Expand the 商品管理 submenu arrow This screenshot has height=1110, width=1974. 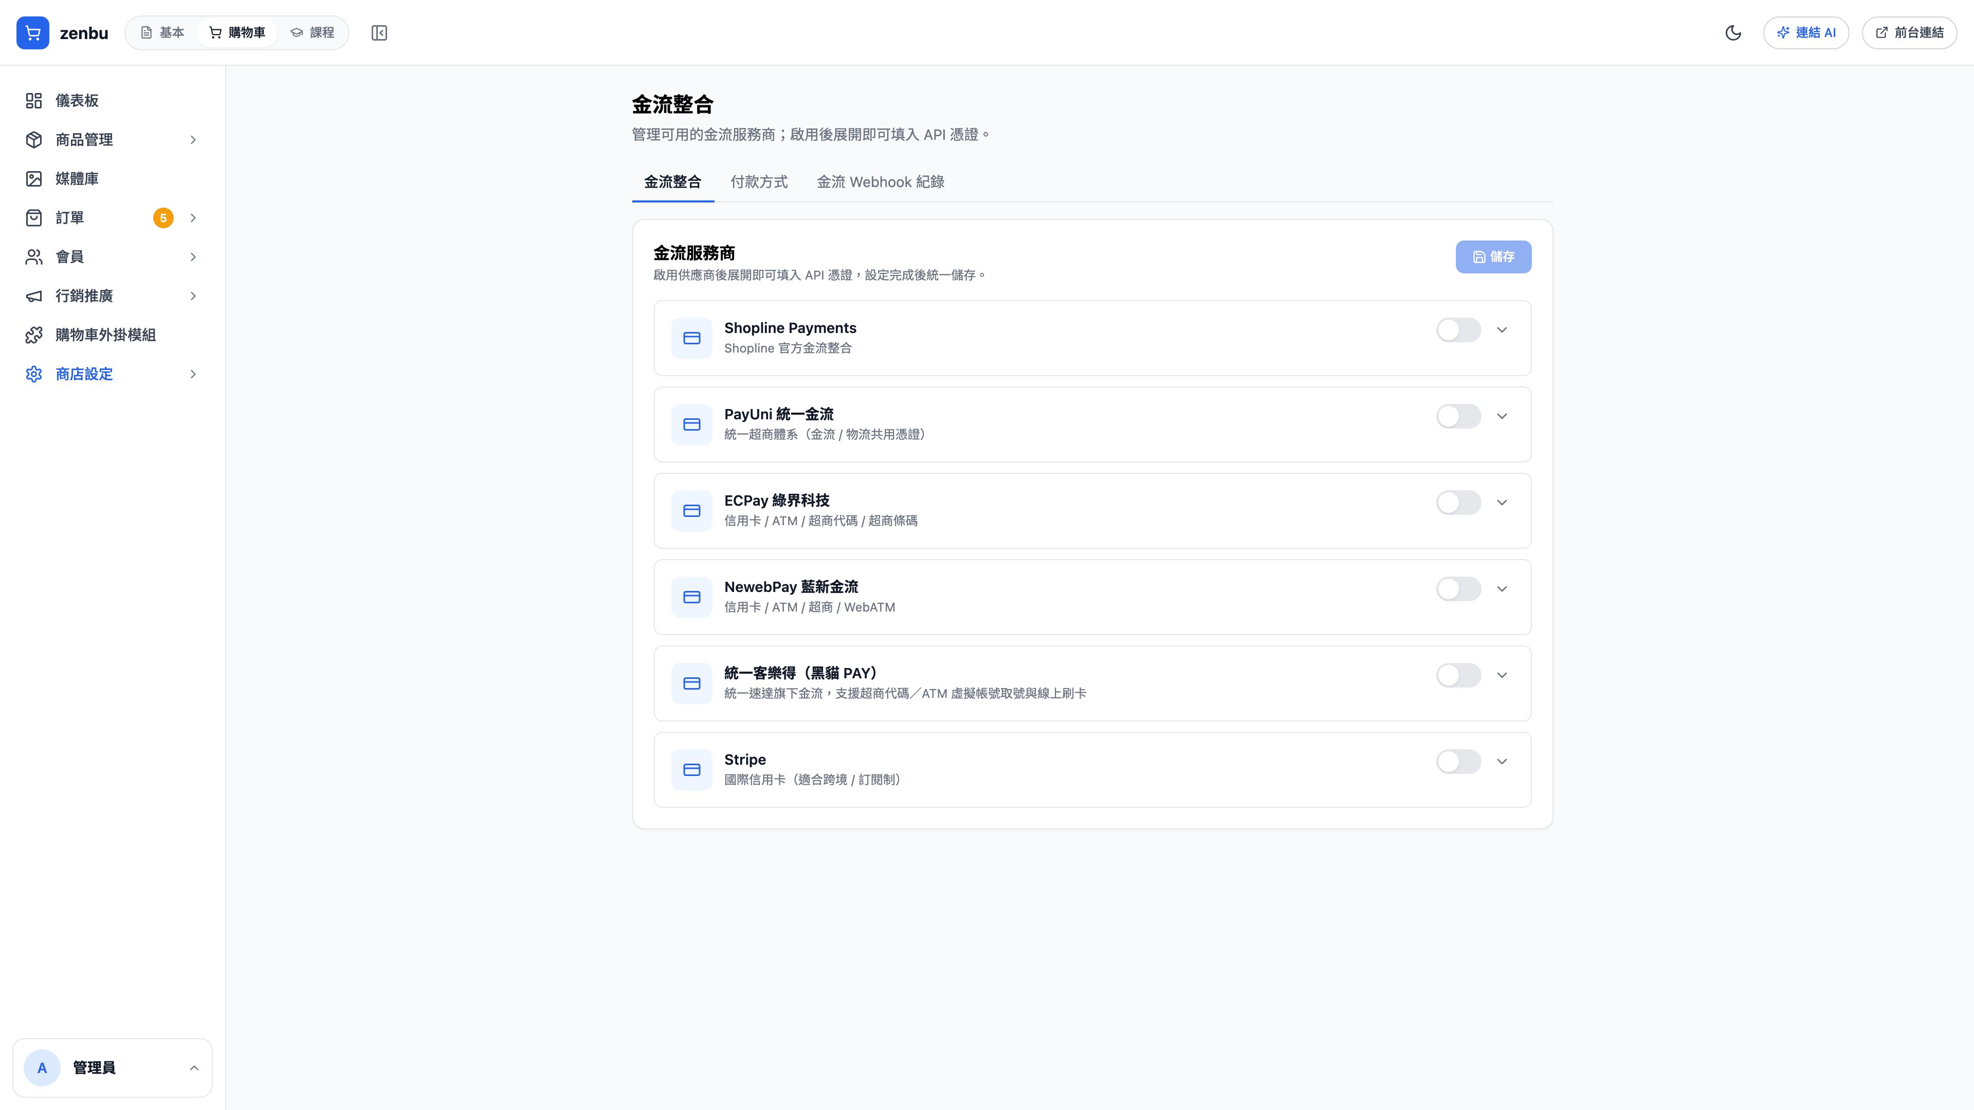click(x=193, y=139)
